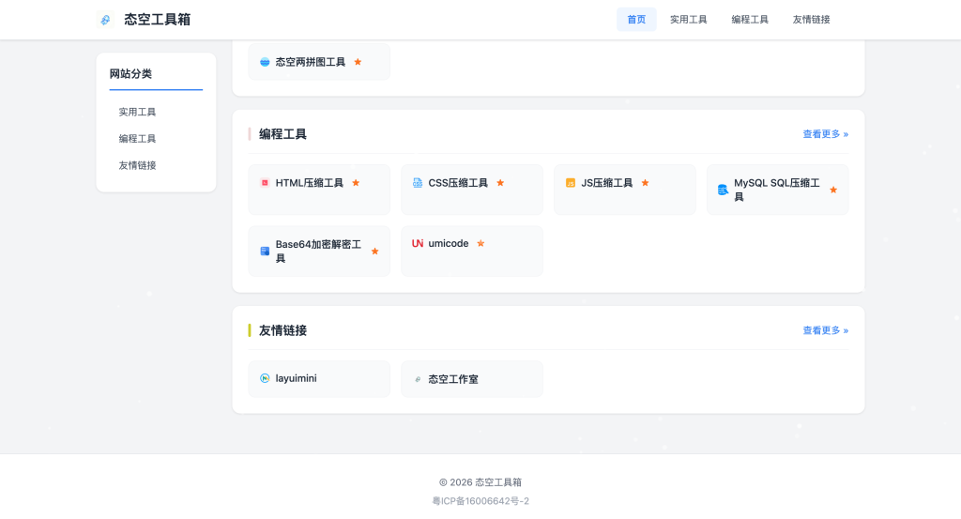This screenshot has height=519, width=961.
Task: Click the orange JS压缩工具 icon
Action: click(x=571, y=183)
